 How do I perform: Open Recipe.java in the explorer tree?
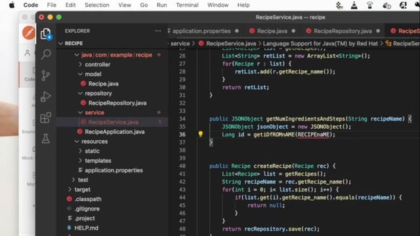[x=104, y=84]
